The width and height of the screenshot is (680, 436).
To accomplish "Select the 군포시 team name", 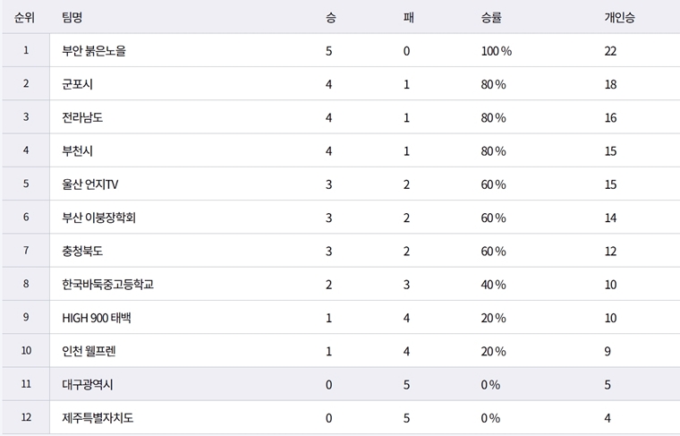I will pyautogui.click(x=78, y=84).
